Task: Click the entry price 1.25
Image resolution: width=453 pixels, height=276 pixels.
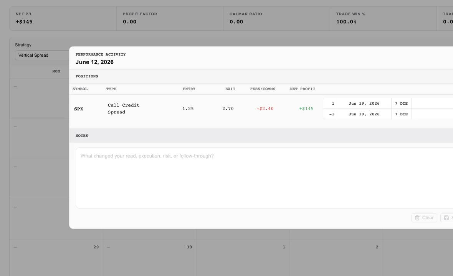Action: [x=188, y=109]
